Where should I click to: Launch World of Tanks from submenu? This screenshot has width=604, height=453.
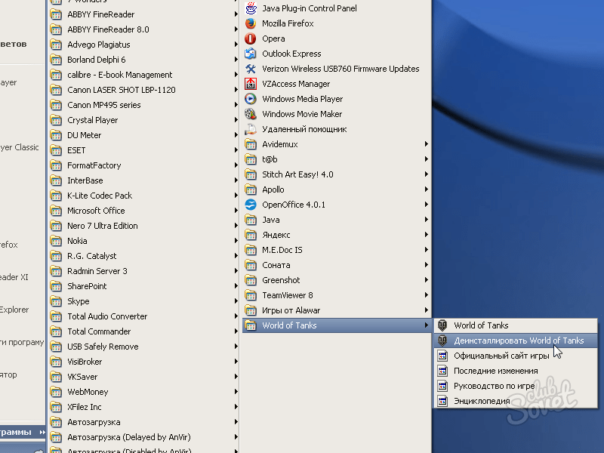pos(481,325)
